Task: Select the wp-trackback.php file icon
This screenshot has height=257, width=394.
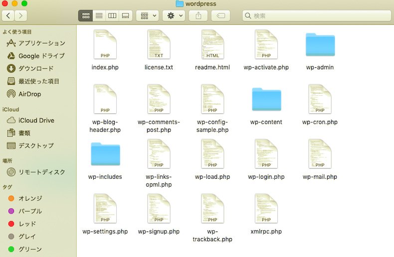Action: [x=212, y=209]
